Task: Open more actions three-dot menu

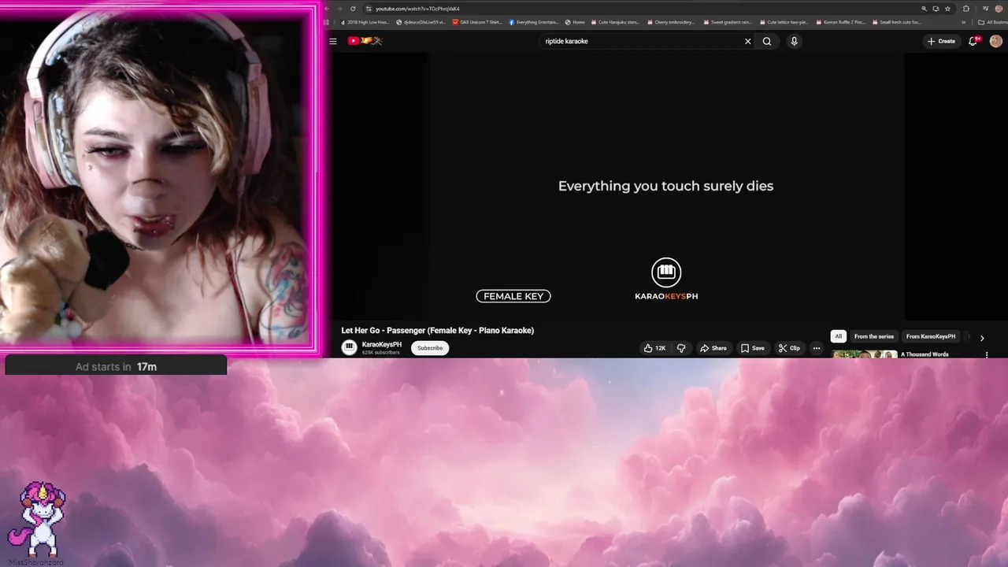Action: (817, 348)
